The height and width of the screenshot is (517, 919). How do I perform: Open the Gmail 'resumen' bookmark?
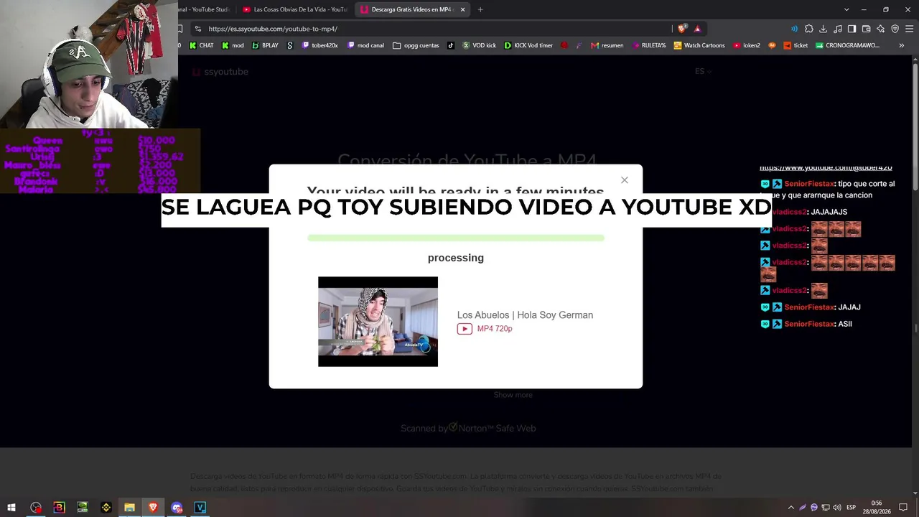(x=607, y=45)
